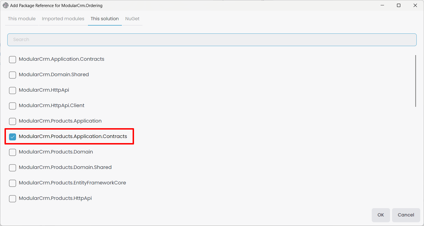The image size is (424, 226).
Task: Check the ModularCrm.Products.Application checkbox
Action: coord(12,121)
